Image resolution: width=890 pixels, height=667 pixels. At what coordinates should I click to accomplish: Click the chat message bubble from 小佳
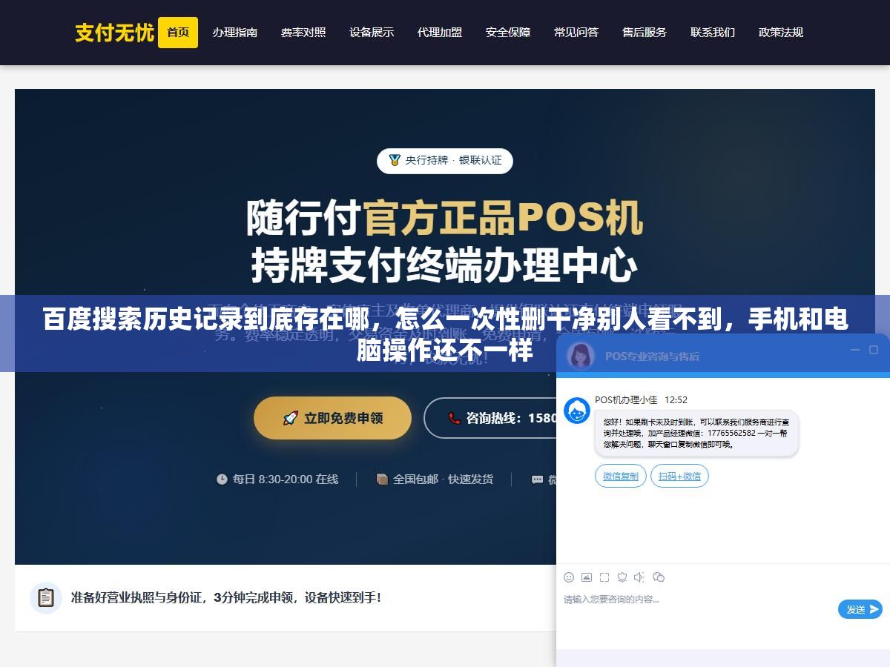click(x=696, y=433)
